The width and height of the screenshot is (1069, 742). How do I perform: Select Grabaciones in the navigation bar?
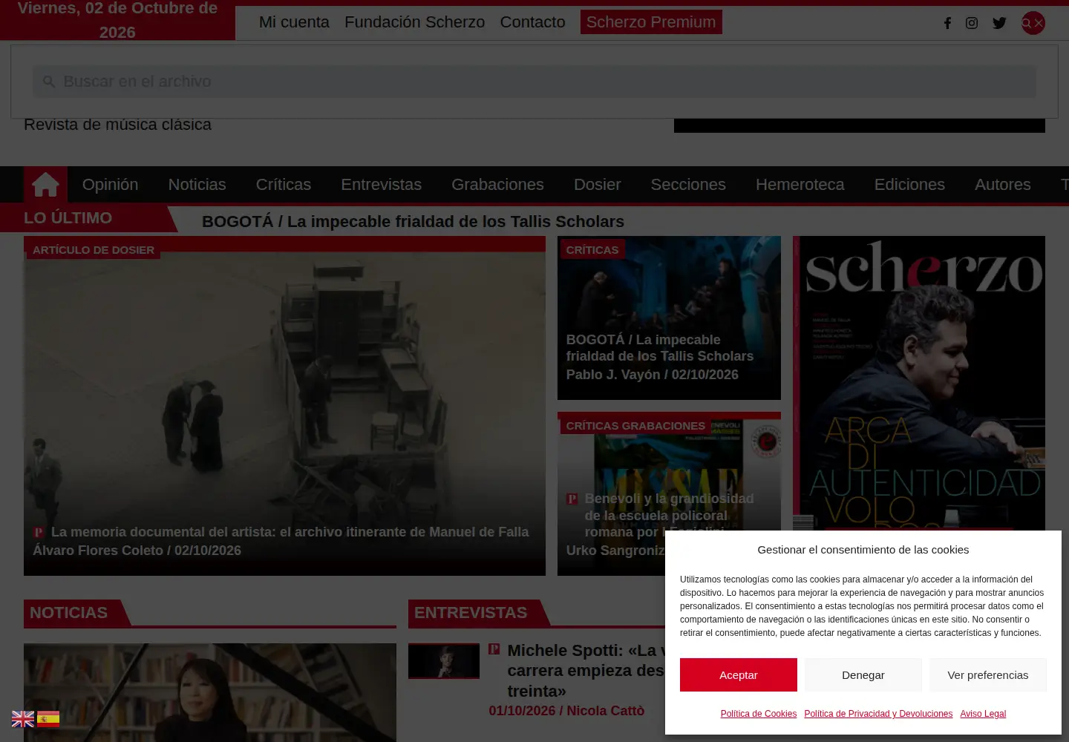pyautogui.click(x=497, y=184)
